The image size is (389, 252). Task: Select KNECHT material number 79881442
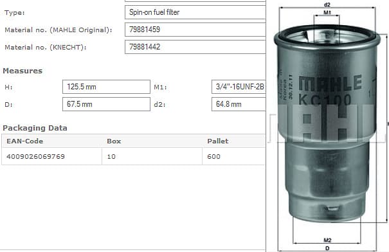195,47
